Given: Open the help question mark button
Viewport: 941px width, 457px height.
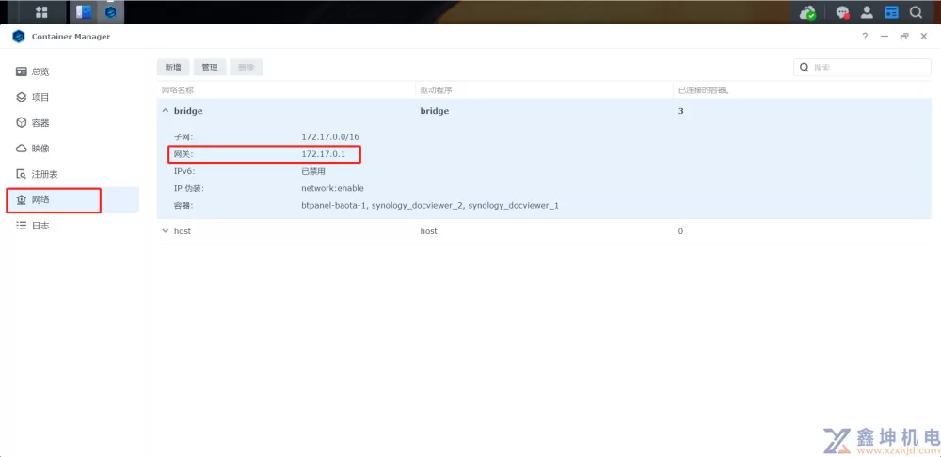Looking at the screenshot, I should tap(865, 37).
